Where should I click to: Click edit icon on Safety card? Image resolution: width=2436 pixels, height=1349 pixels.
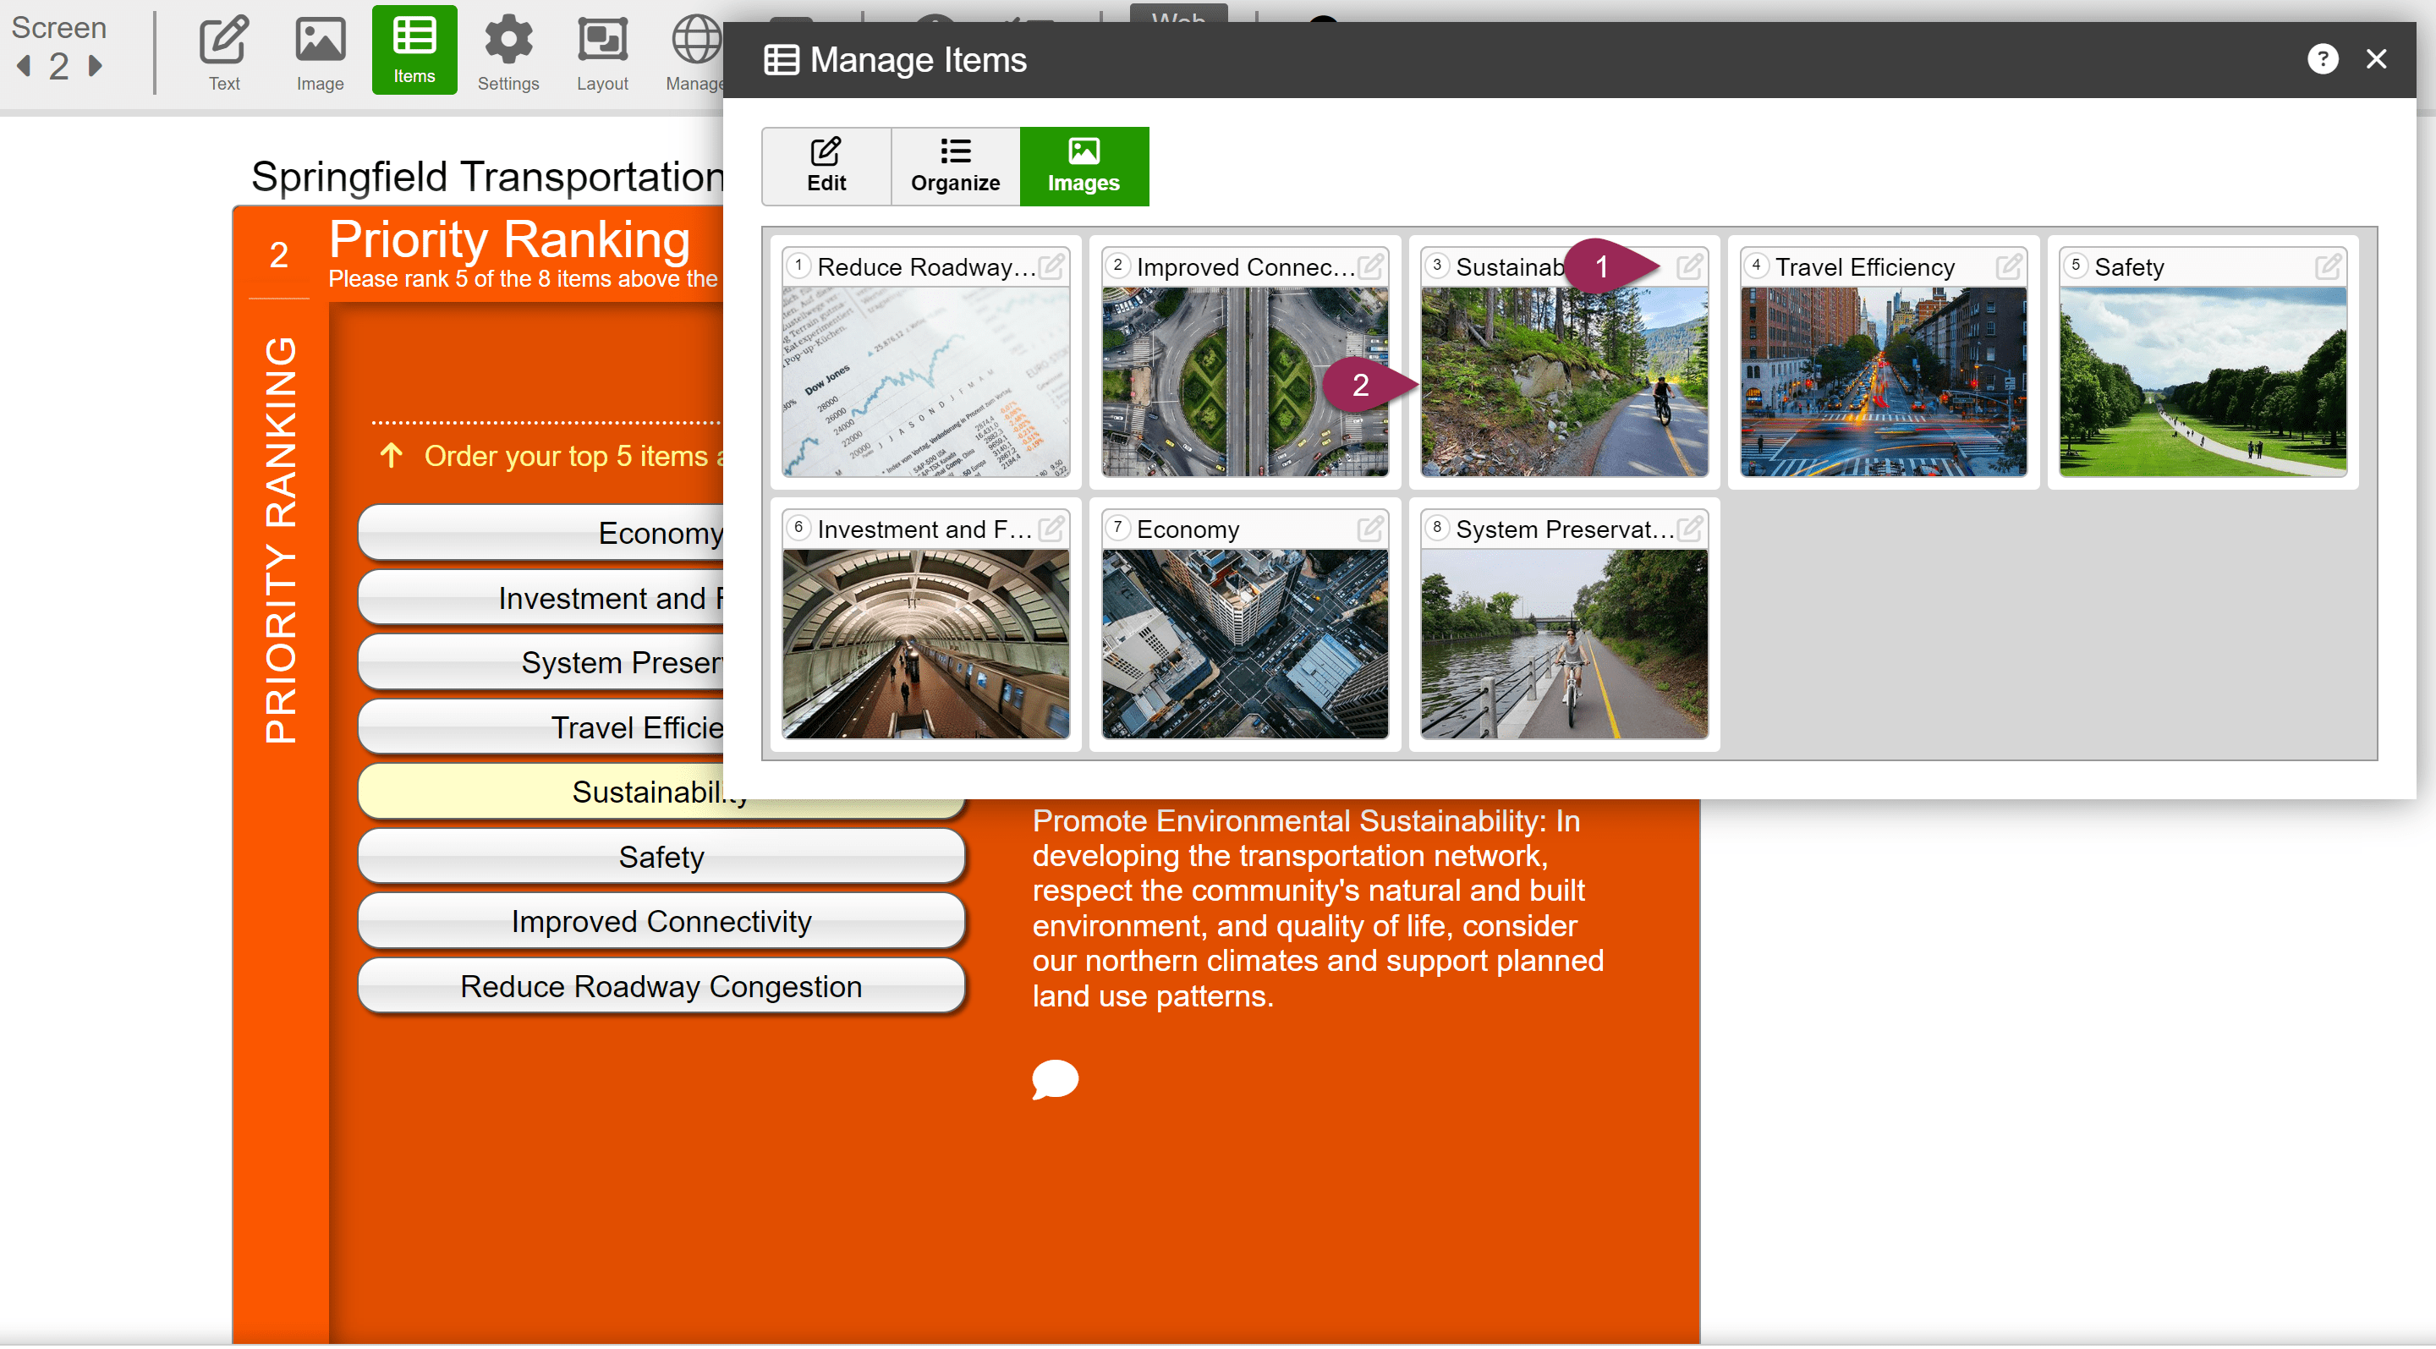click(2327, 267)
